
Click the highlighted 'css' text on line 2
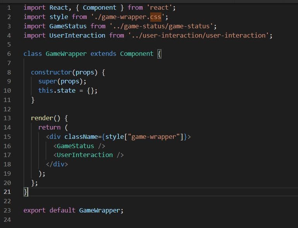click(x=156, y=17)
